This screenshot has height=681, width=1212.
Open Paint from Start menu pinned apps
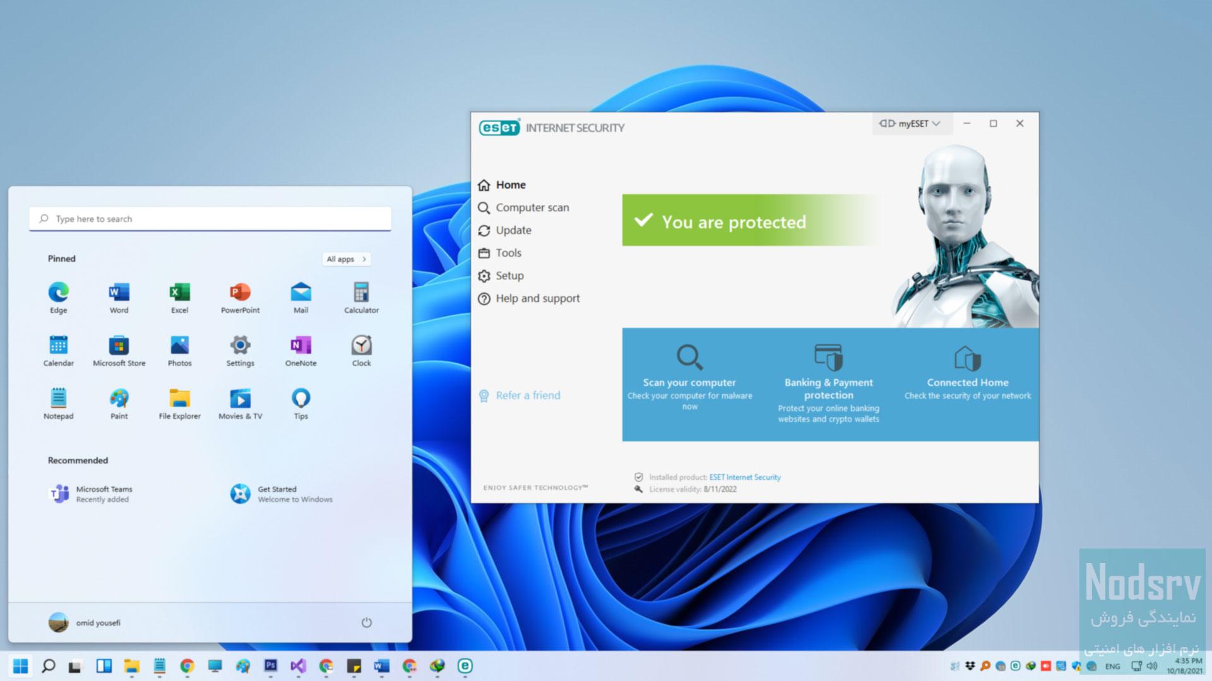(x=119, y=404)
